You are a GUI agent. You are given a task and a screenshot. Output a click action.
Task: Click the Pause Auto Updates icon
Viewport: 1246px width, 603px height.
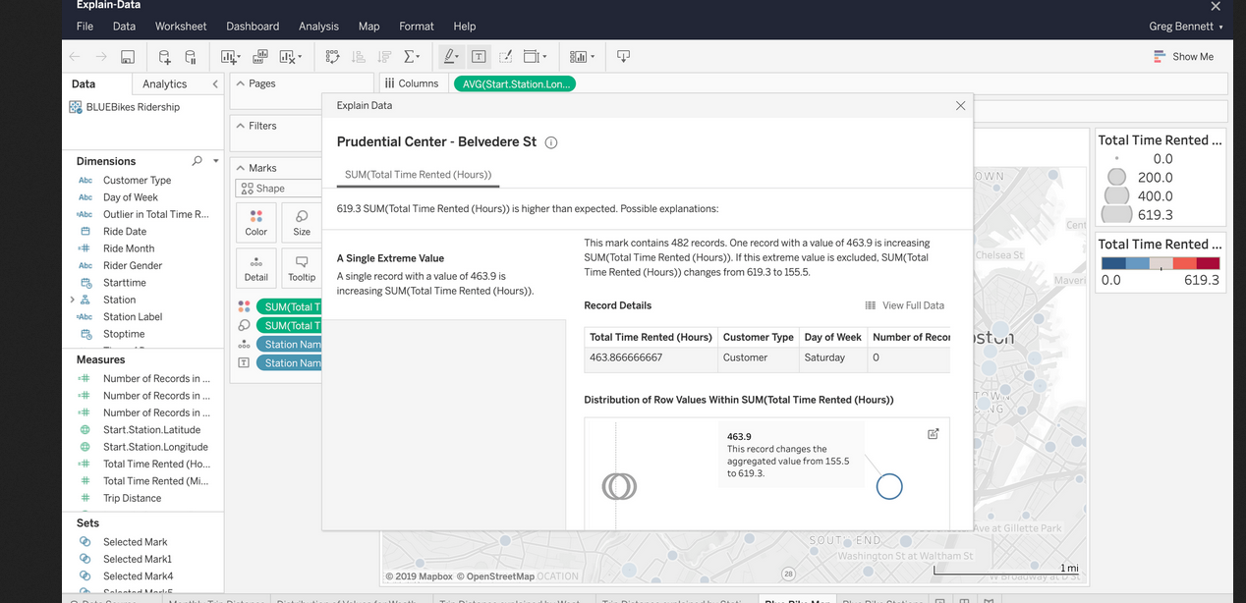click(x=191, y=57)
